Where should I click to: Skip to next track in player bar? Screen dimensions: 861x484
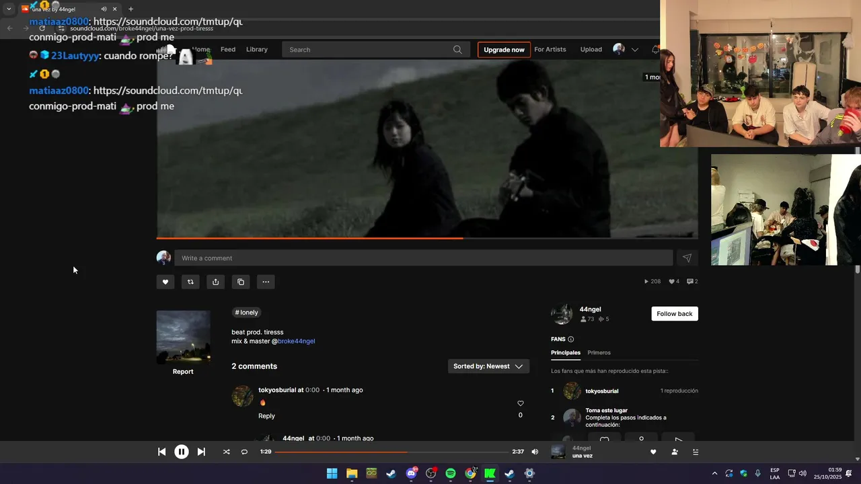[201, 452]
